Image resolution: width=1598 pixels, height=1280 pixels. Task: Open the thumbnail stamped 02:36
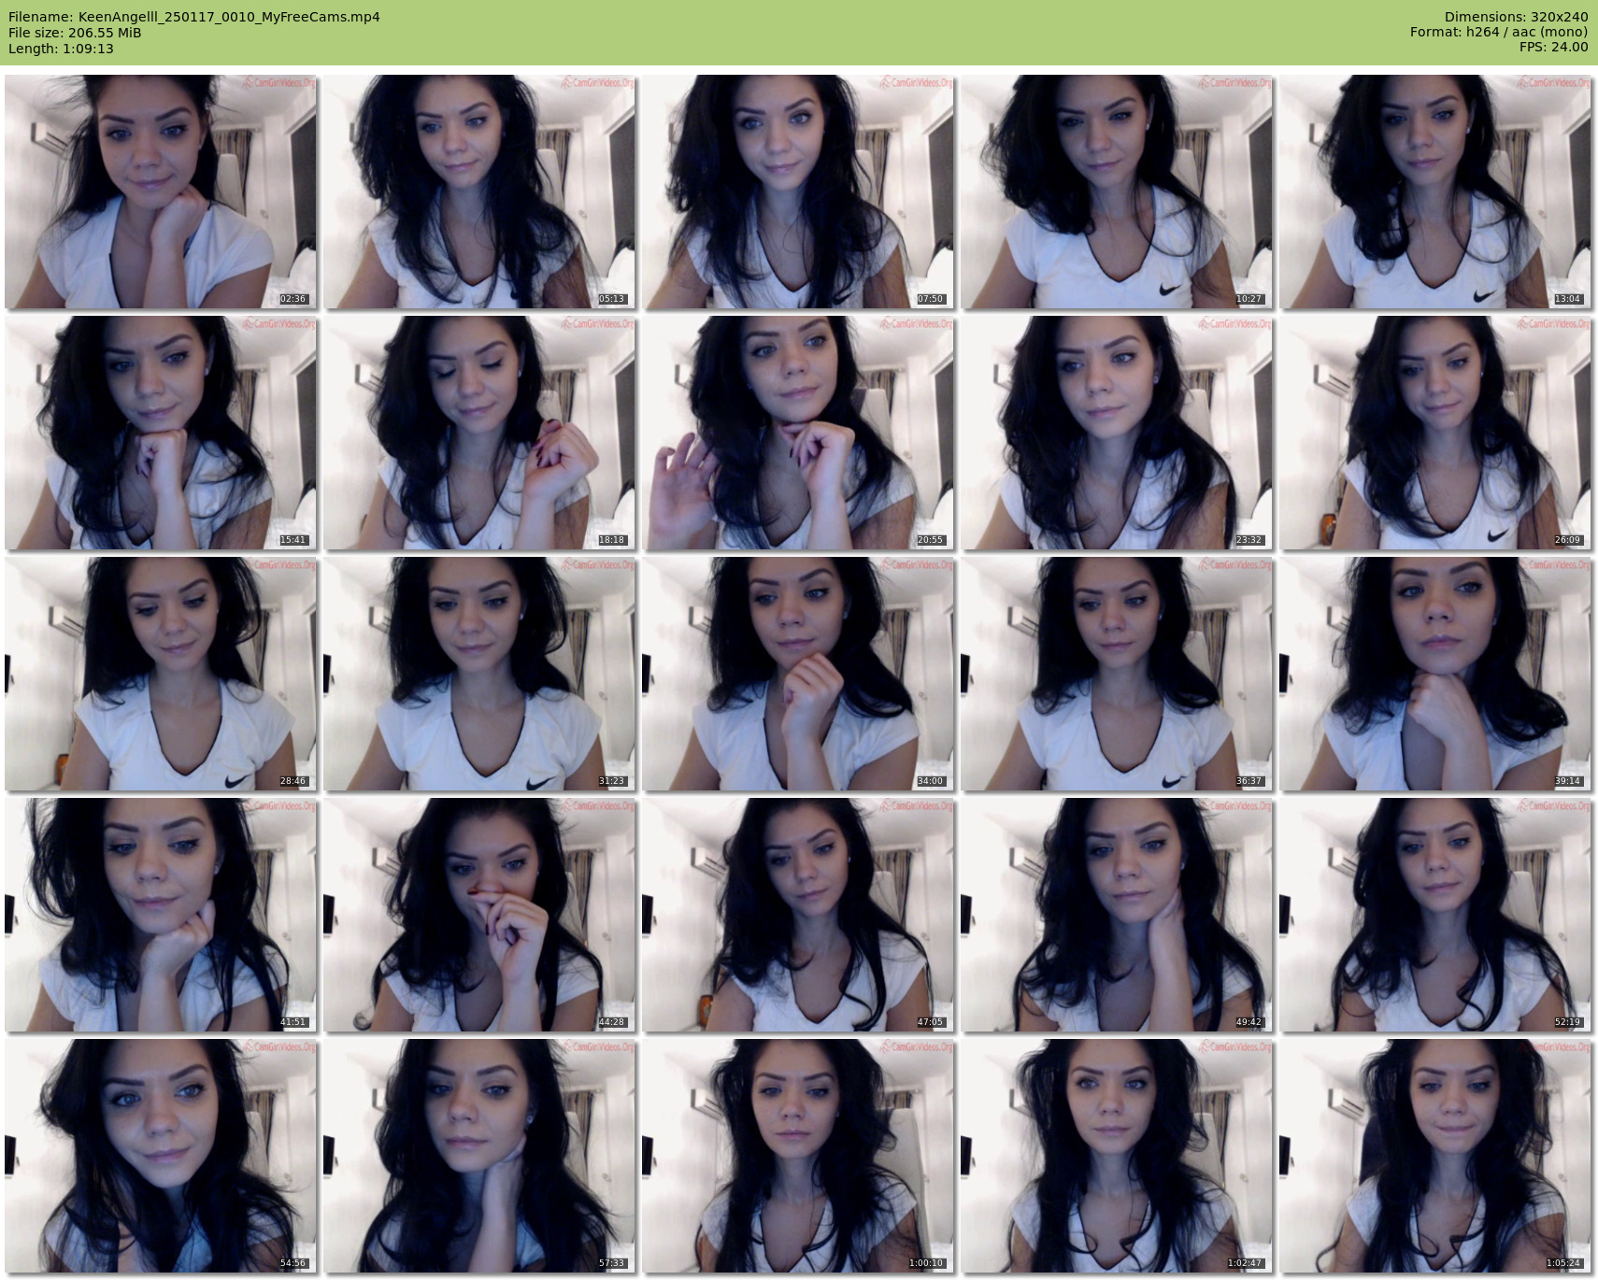161,192
